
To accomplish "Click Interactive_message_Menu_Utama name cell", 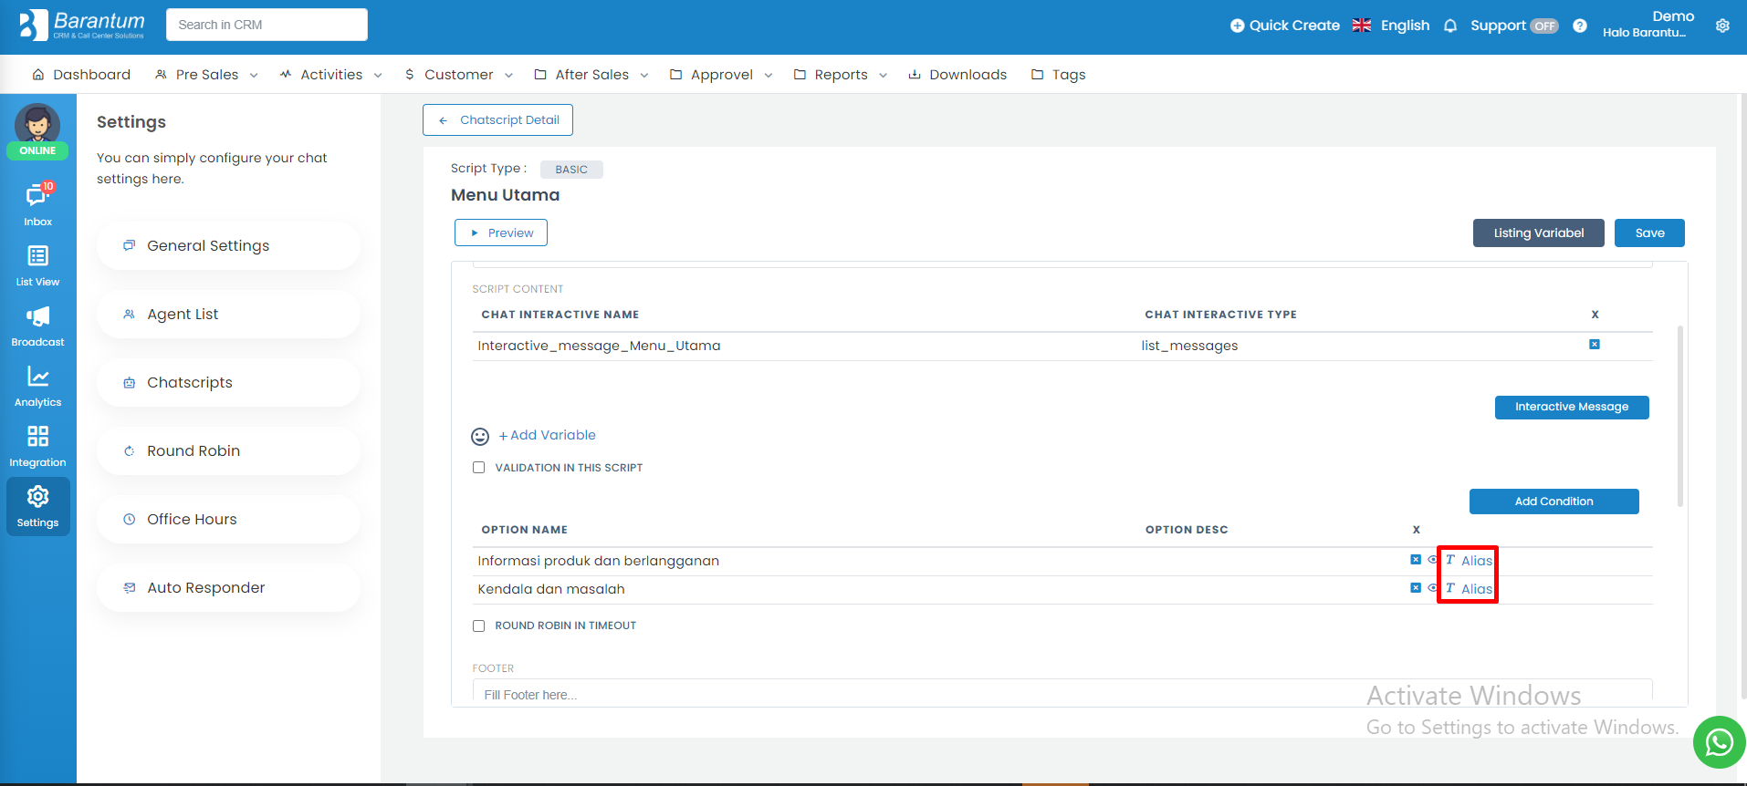I will pyautogui.click(x=599, y=346).
